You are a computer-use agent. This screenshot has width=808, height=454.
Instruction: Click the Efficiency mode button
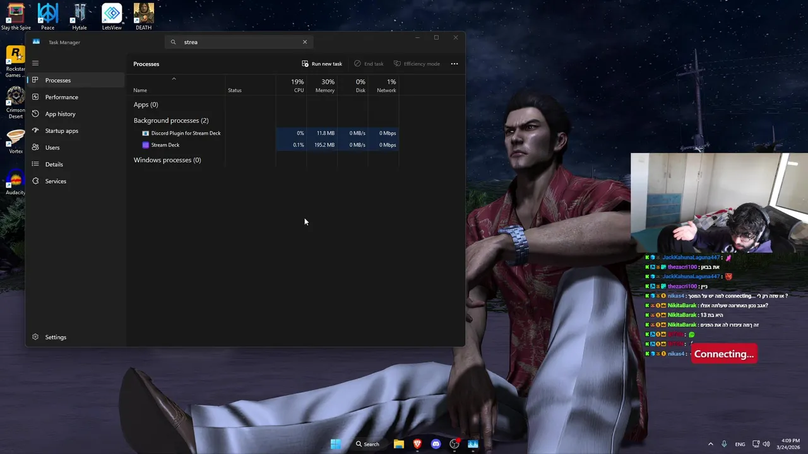417,64
